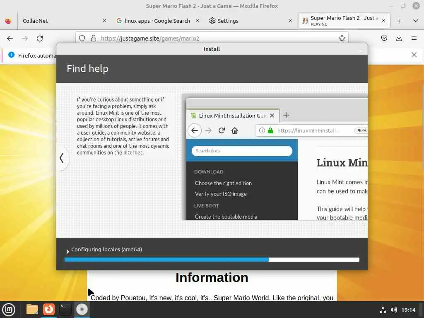The width and height of the screenshot is (424, 318).
Task: Click the installer progress bar
Action: [x=212, y=260]
